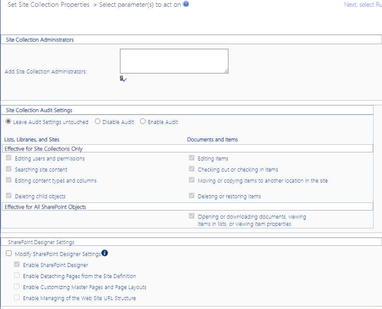Image resolution: width=382 pixels, height=309 pixels.
Task: Check Enable Detaching Pages from the Site Definition
Action: (17, 275)
